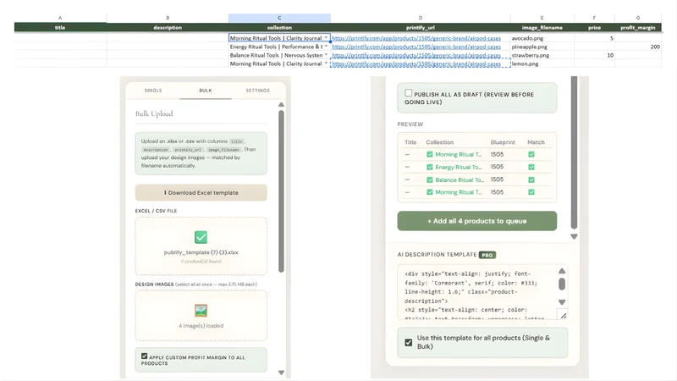The image size is (677, 381).
Task: Select column D header
Action: click(420, 18)
